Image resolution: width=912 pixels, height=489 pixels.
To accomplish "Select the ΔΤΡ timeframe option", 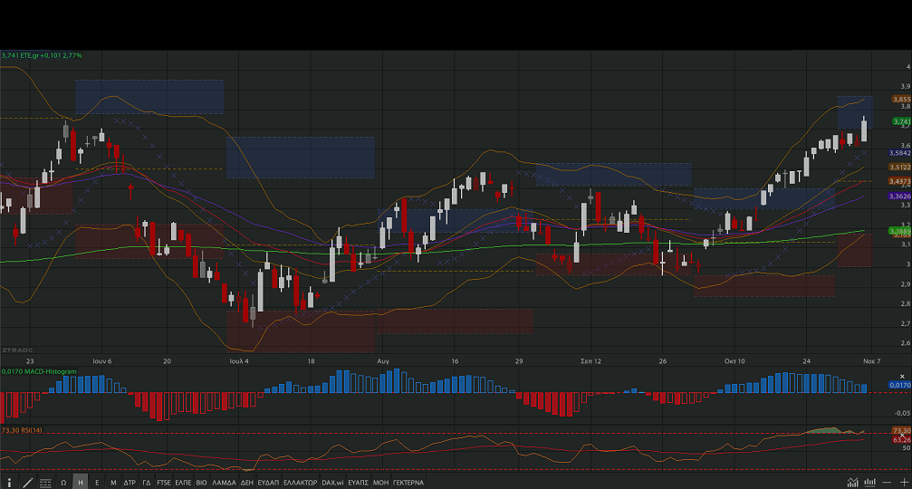I will (x=130, y=483).
